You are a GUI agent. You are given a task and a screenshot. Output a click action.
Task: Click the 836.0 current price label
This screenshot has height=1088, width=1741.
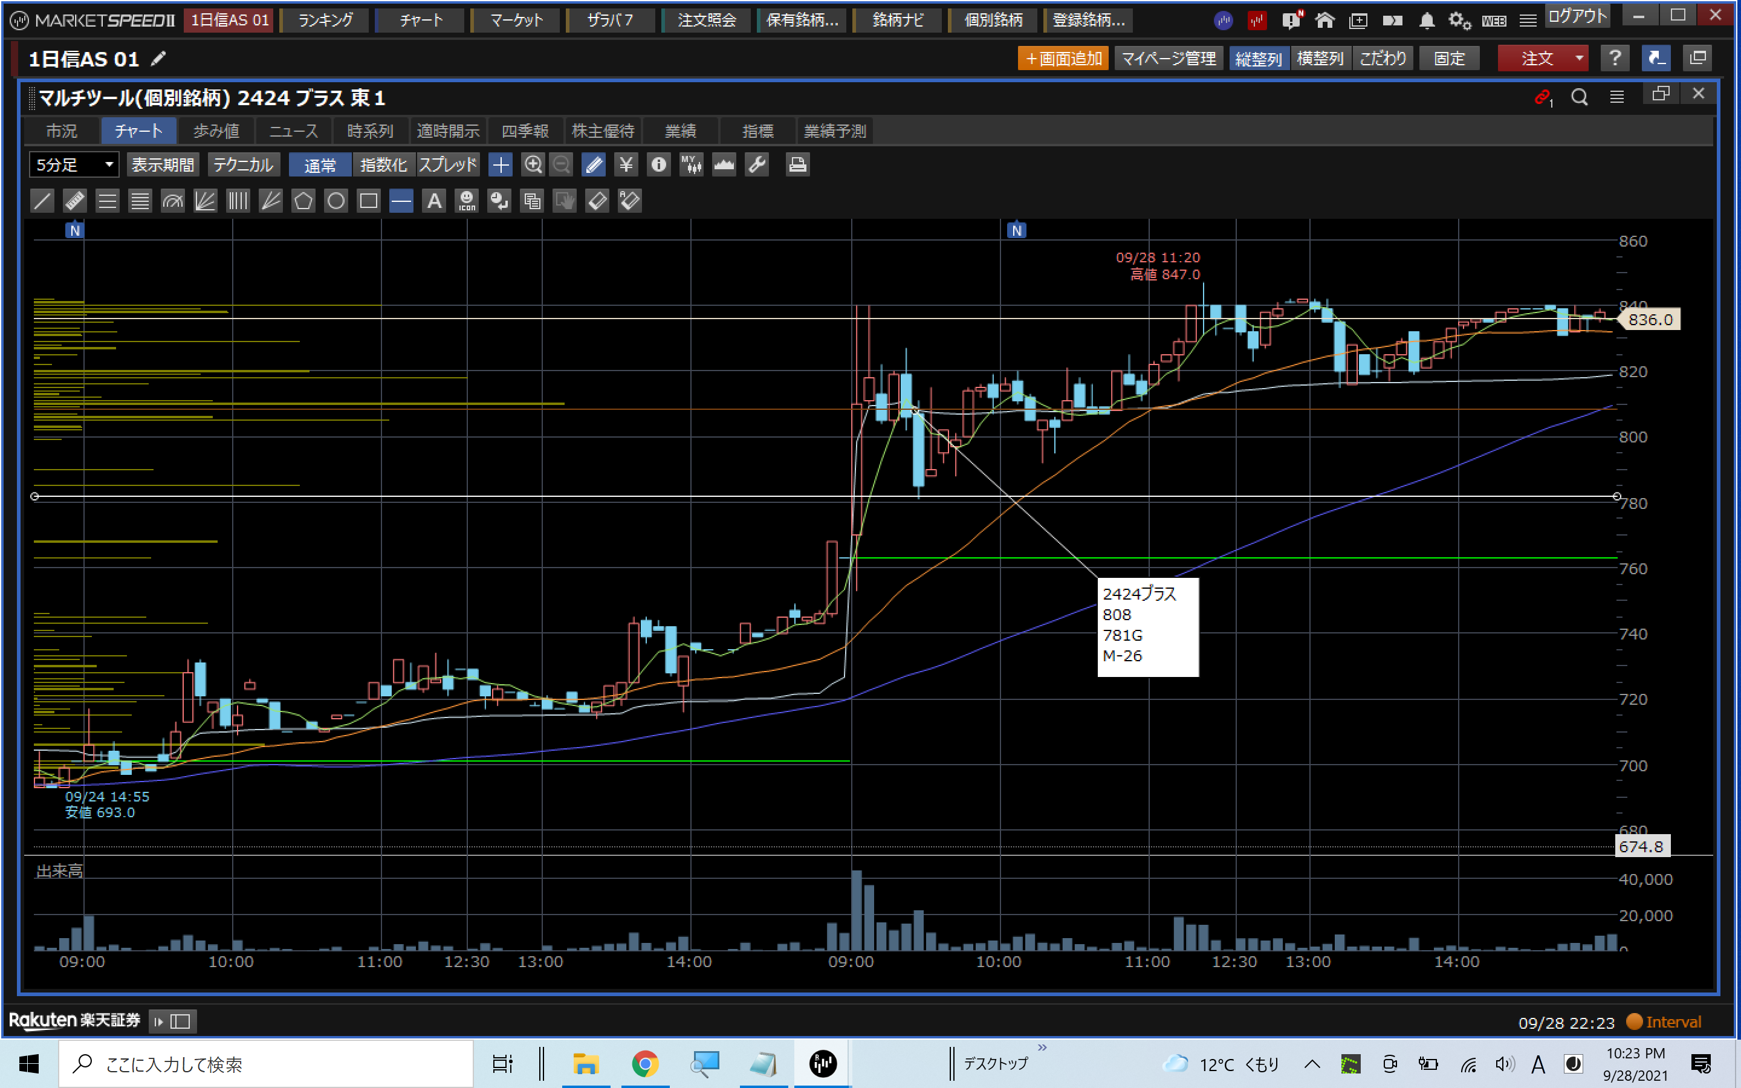tap(1650, 320)
